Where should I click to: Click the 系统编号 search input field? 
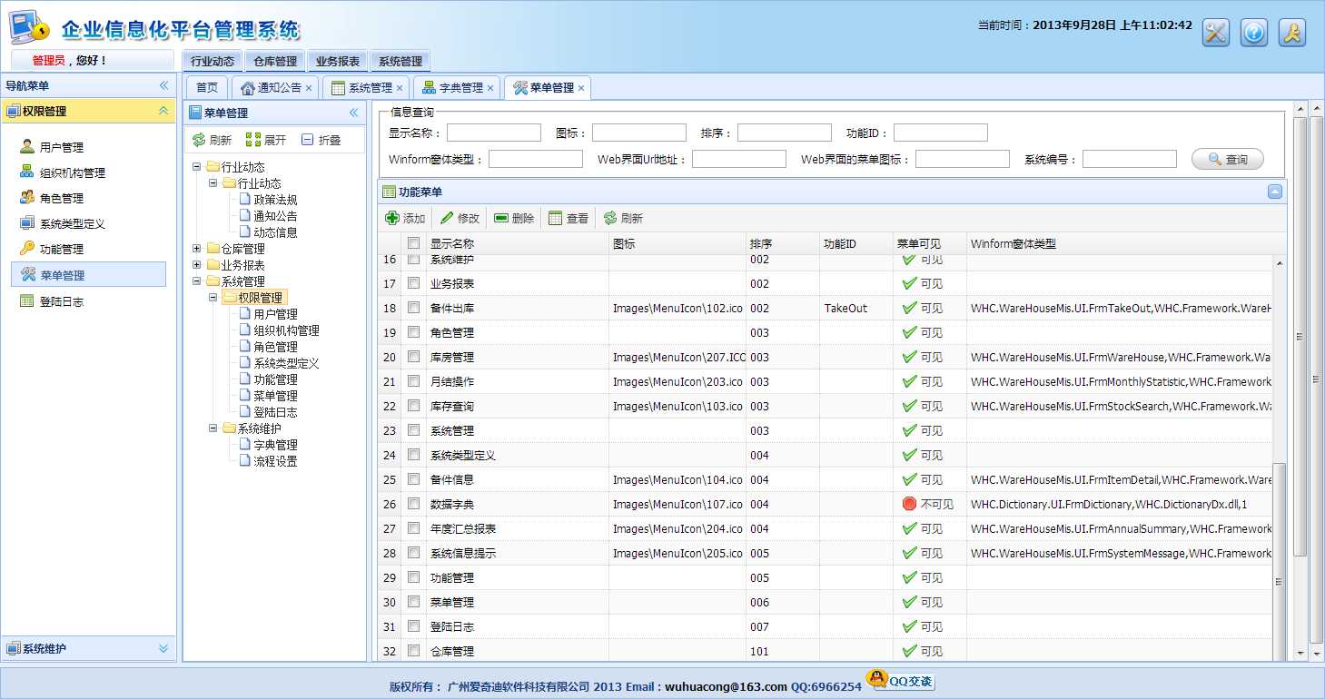coord(1130,160)
